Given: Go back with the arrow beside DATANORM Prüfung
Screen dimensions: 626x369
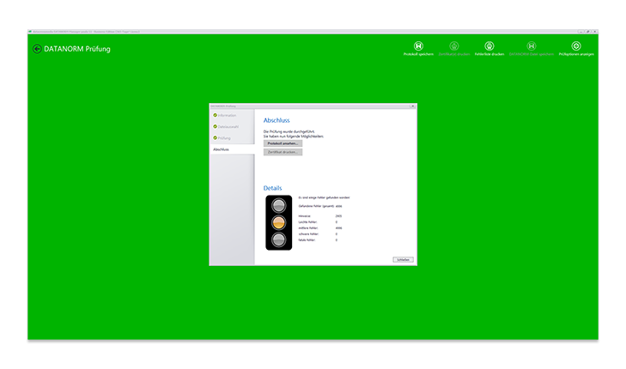Looking at the screenshot, I should click(x=37, y=49).
